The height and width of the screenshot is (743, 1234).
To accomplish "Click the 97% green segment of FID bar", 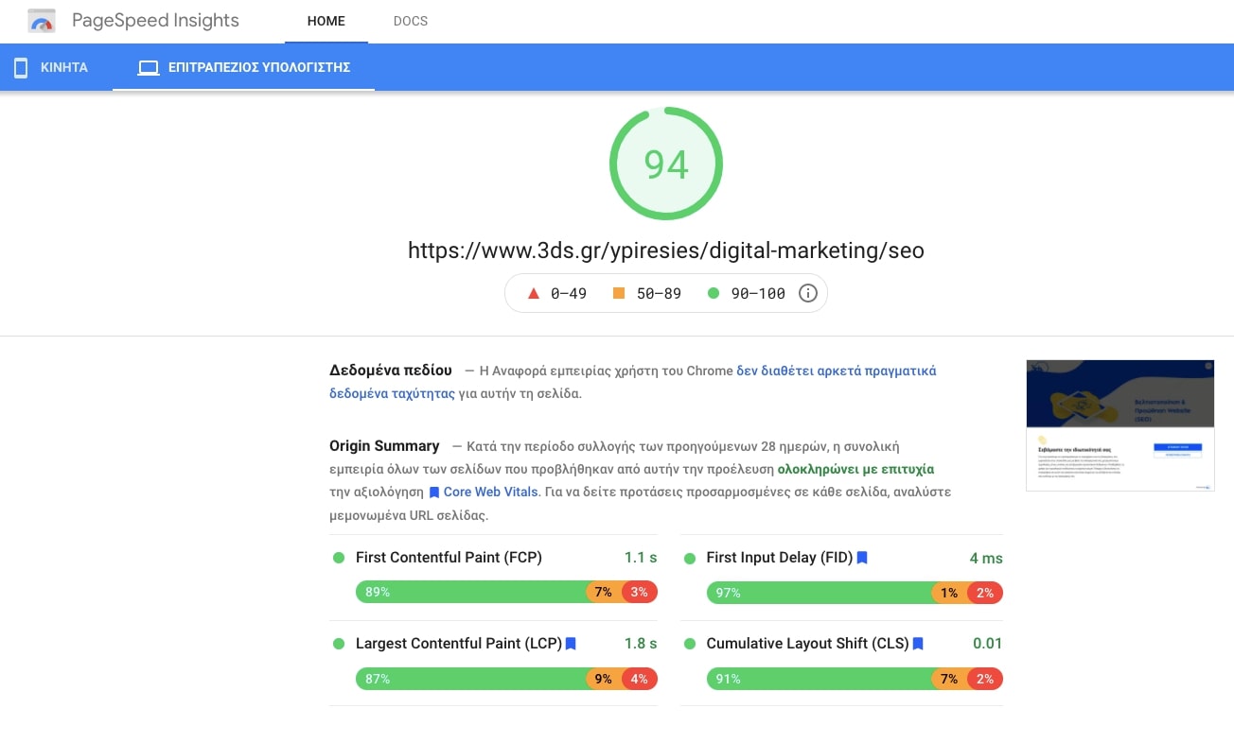I will 819,593.
